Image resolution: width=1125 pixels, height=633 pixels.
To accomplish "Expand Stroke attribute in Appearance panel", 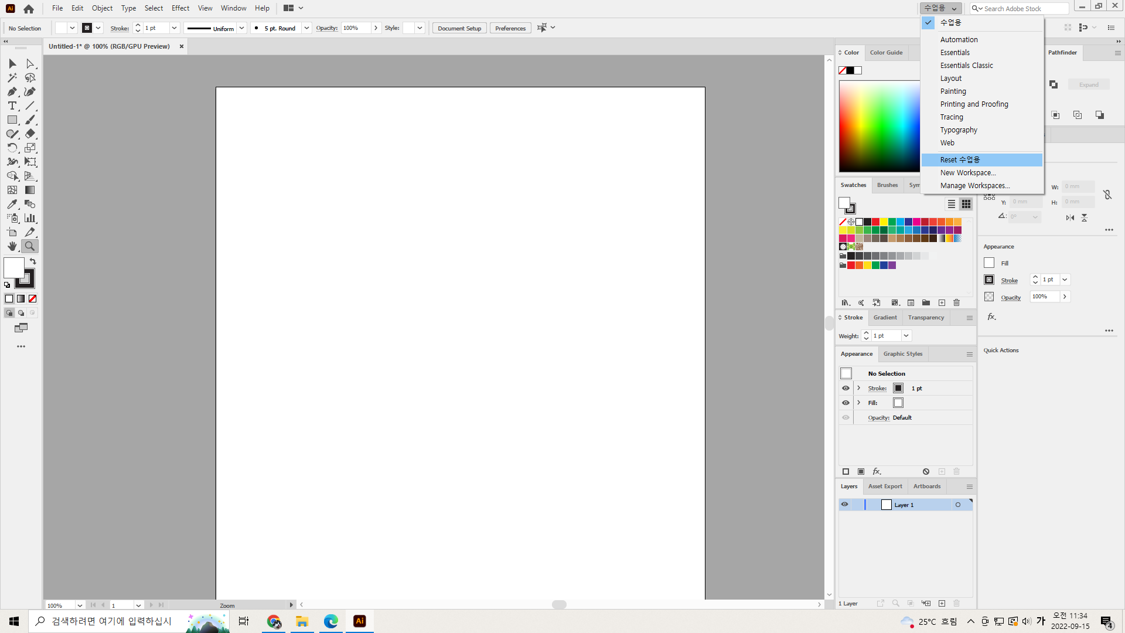I will [x=859, y=388].
